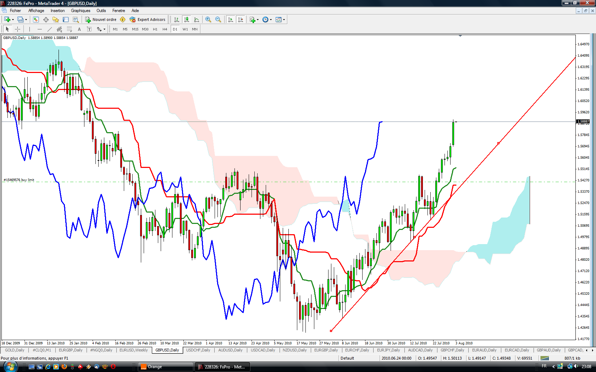Expand the periodicity clock dropdown
Screen dimensions: 596x372
(271, 20)
